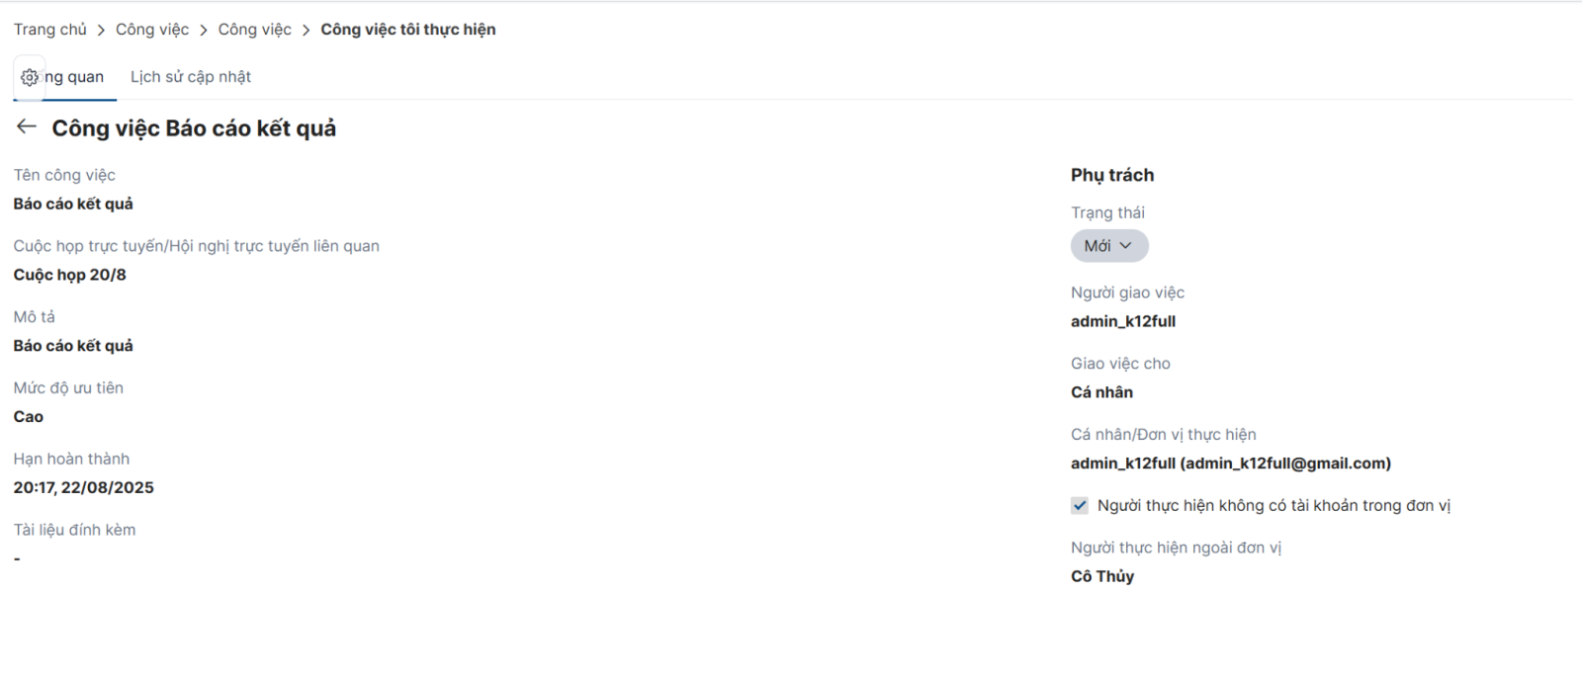Open the second Công việc breadcrumb link

coord(255,30)
